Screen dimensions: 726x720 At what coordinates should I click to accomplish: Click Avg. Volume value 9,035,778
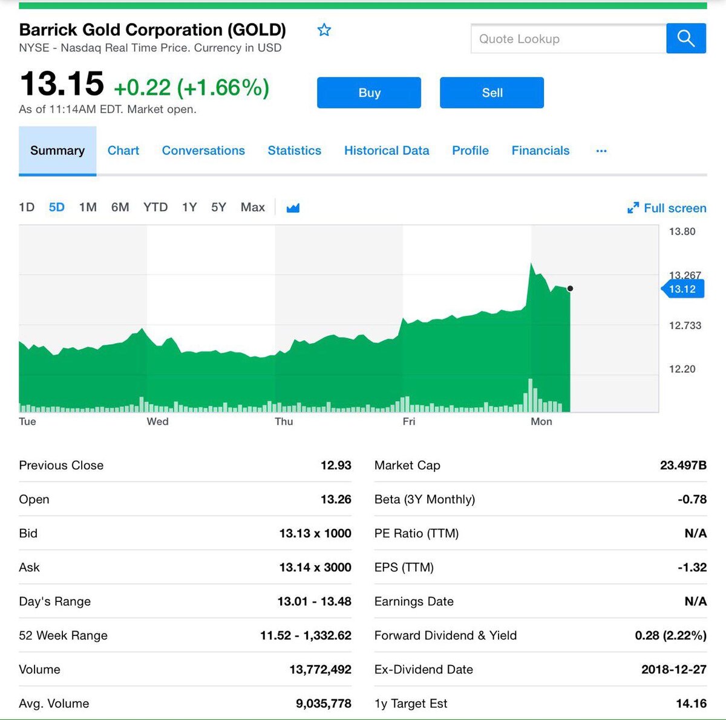(324, 703)
